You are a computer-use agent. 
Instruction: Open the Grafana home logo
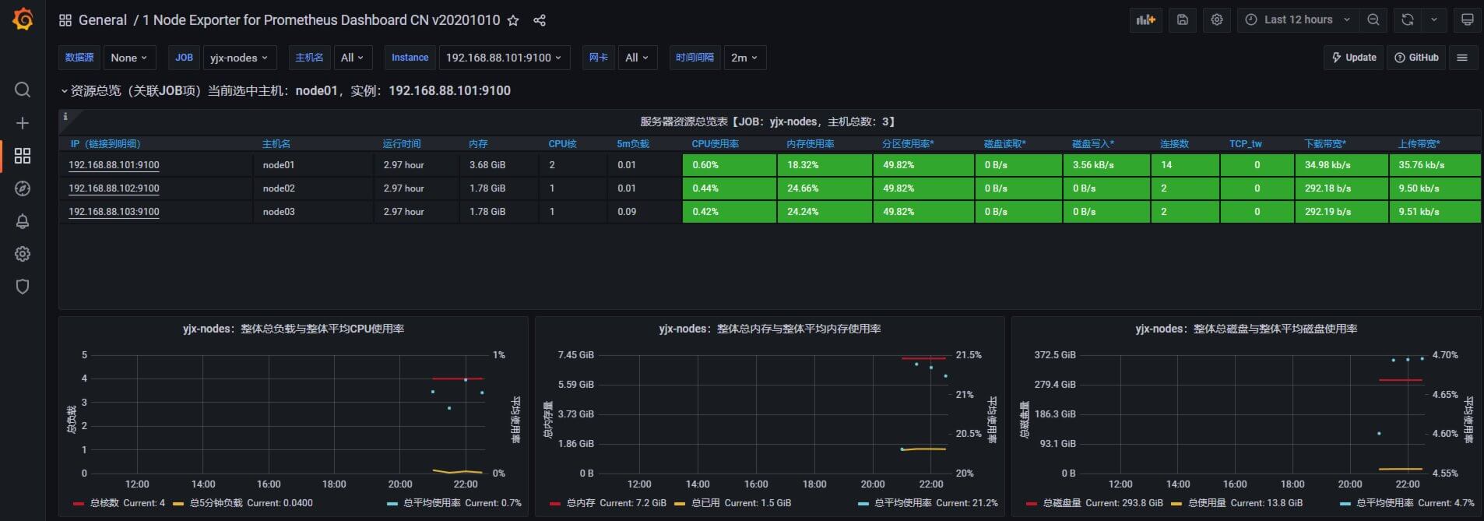click(23, 19)
